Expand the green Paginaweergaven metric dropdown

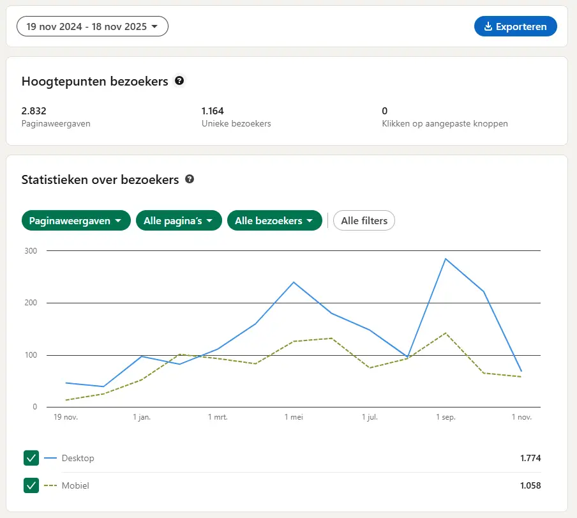point(75,220)
